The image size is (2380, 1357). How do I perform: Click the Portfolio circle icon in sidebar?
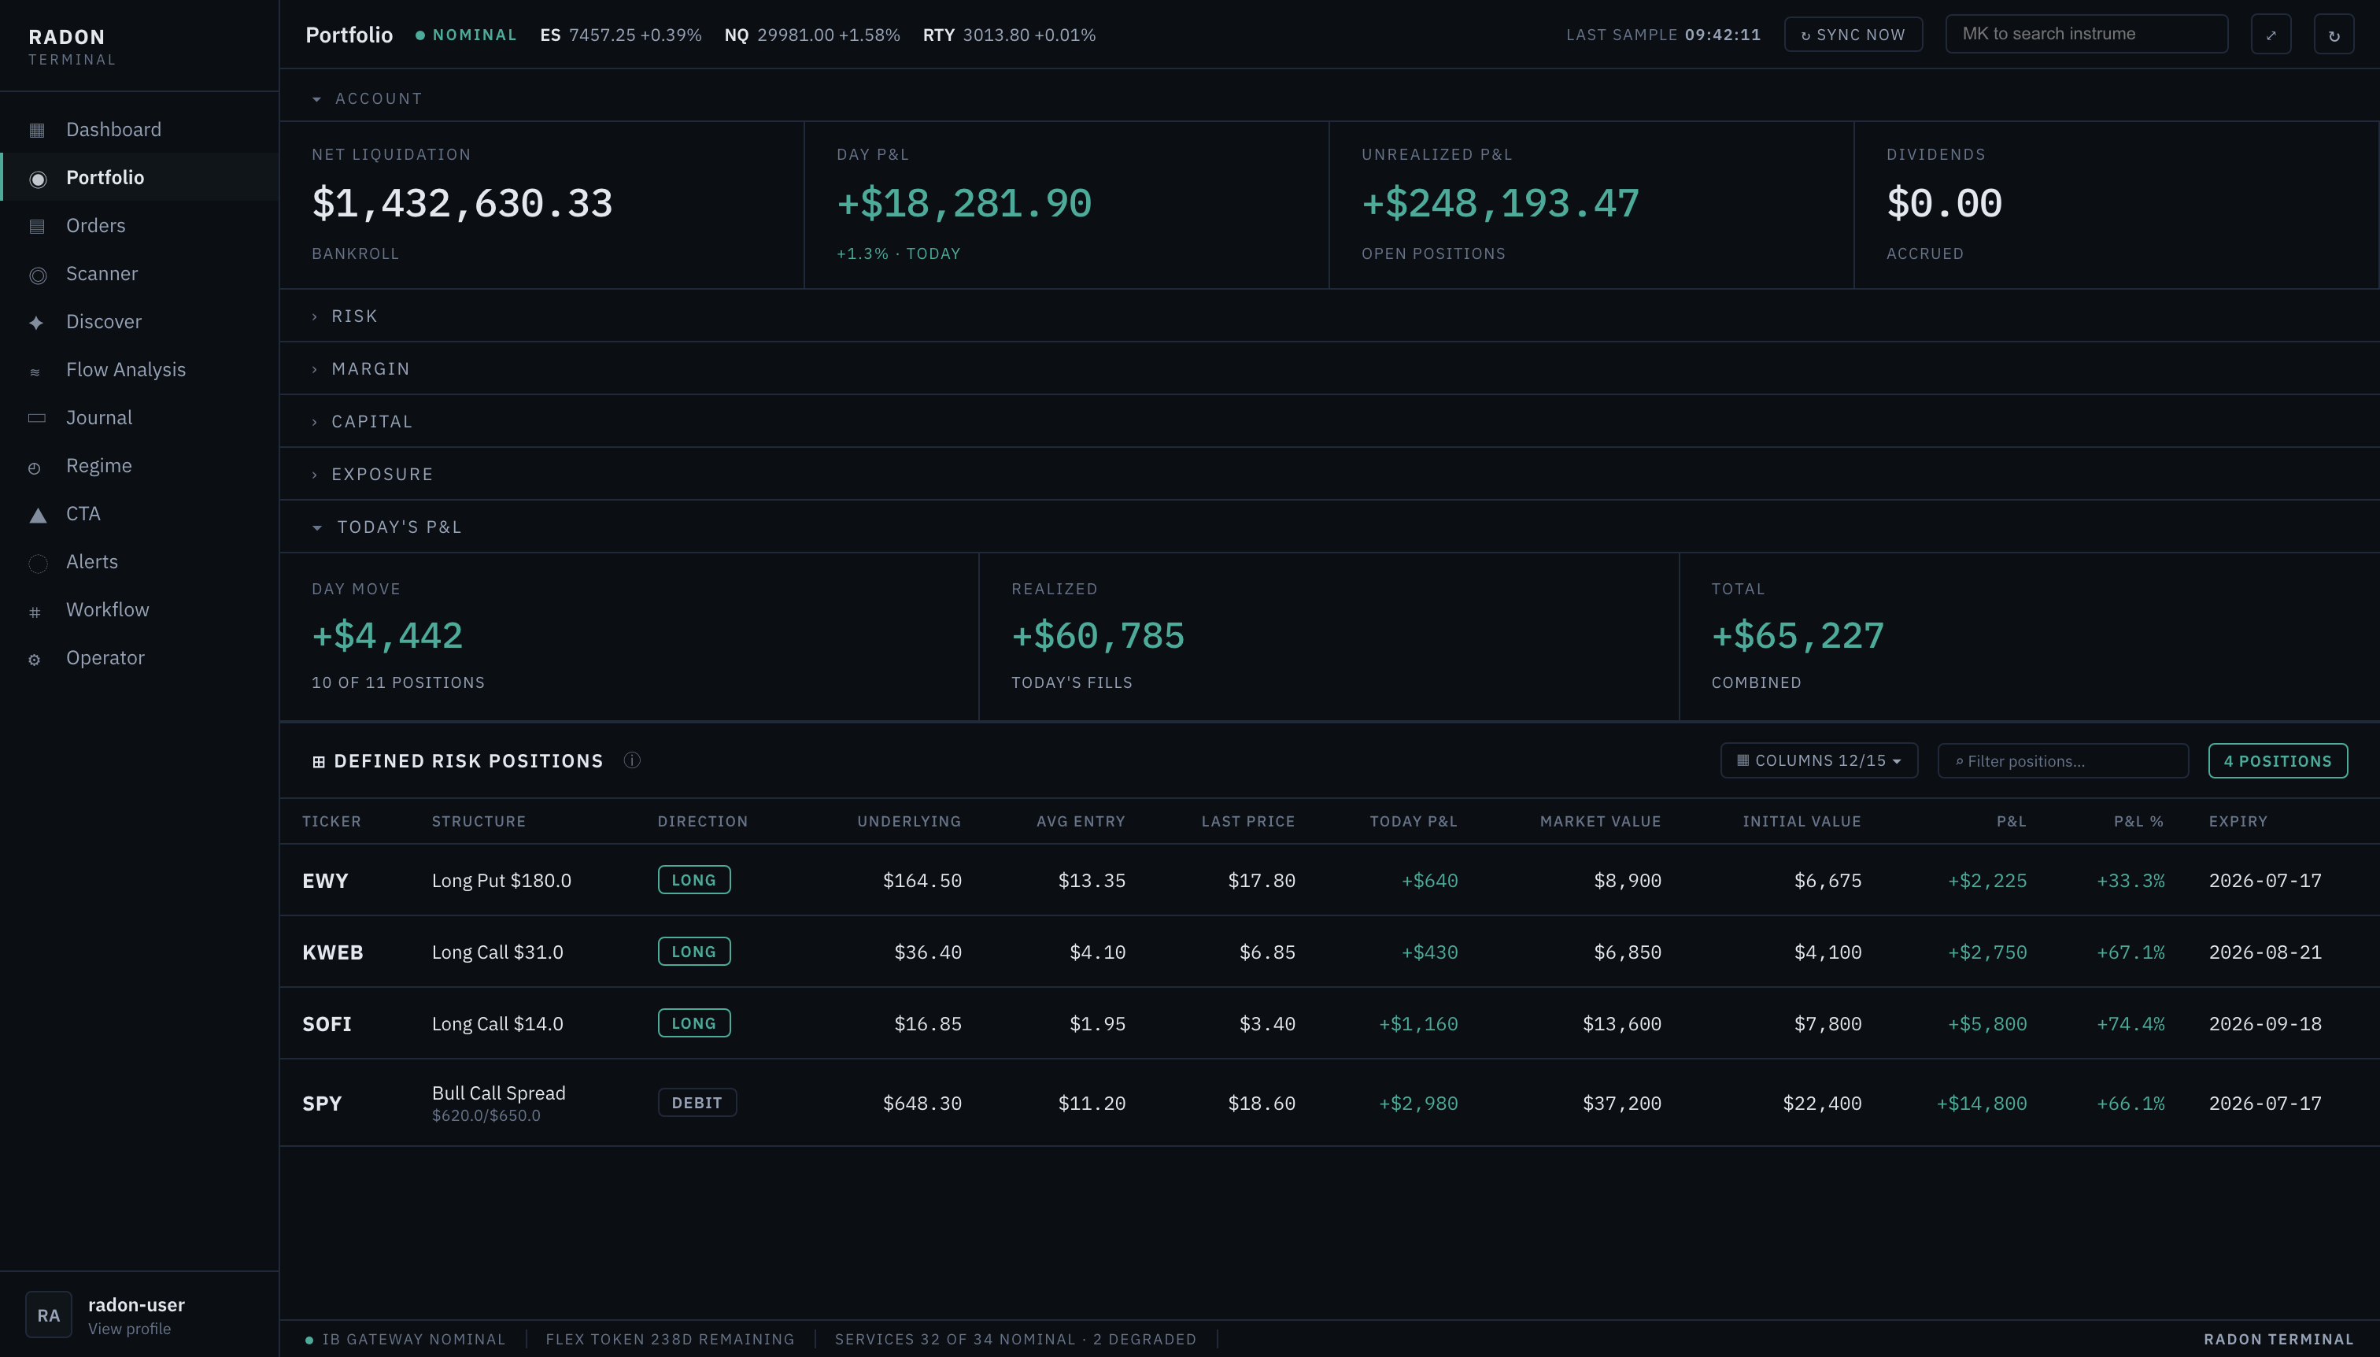37,179
